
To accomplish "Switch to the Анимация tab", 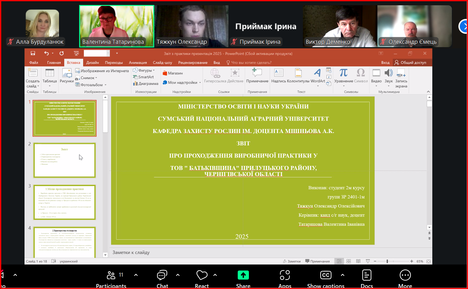I will tap(138, 63).
